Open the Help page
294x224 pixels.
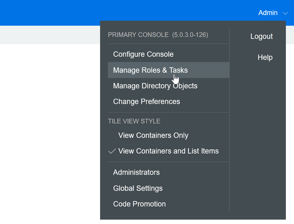tap(265, 57)
